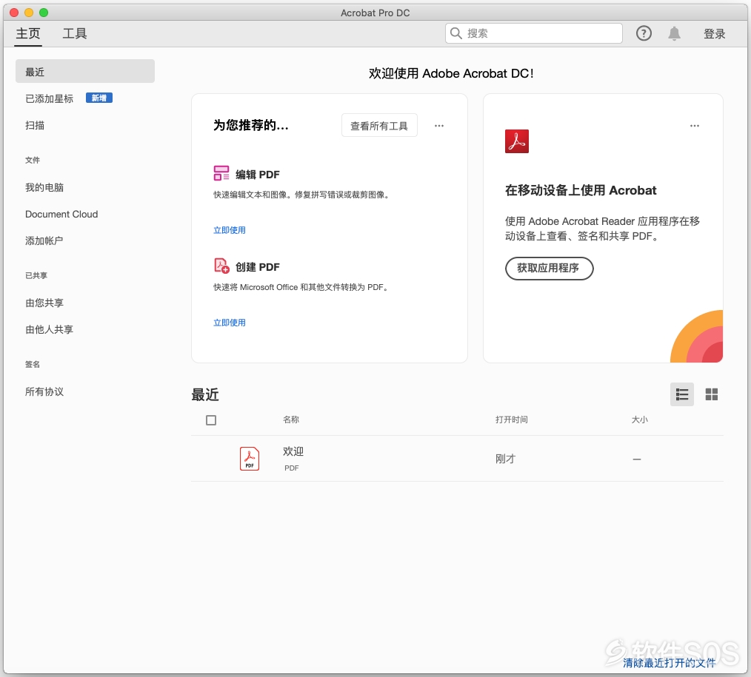The image size is (751, 677).
Task: Select 最近 in the sidebar
Action: pyautogui.click(x=84, y=71)
